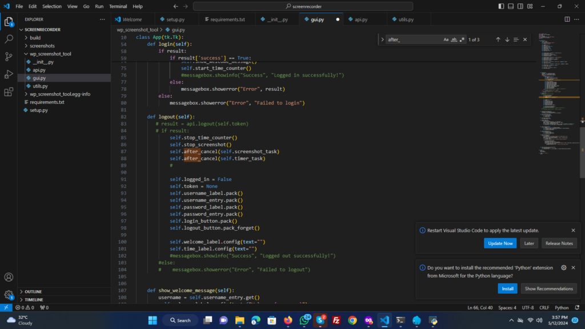Toggle Match Case in find widget
This screenshot has height=329, width=585.
[x=446, y=39]
